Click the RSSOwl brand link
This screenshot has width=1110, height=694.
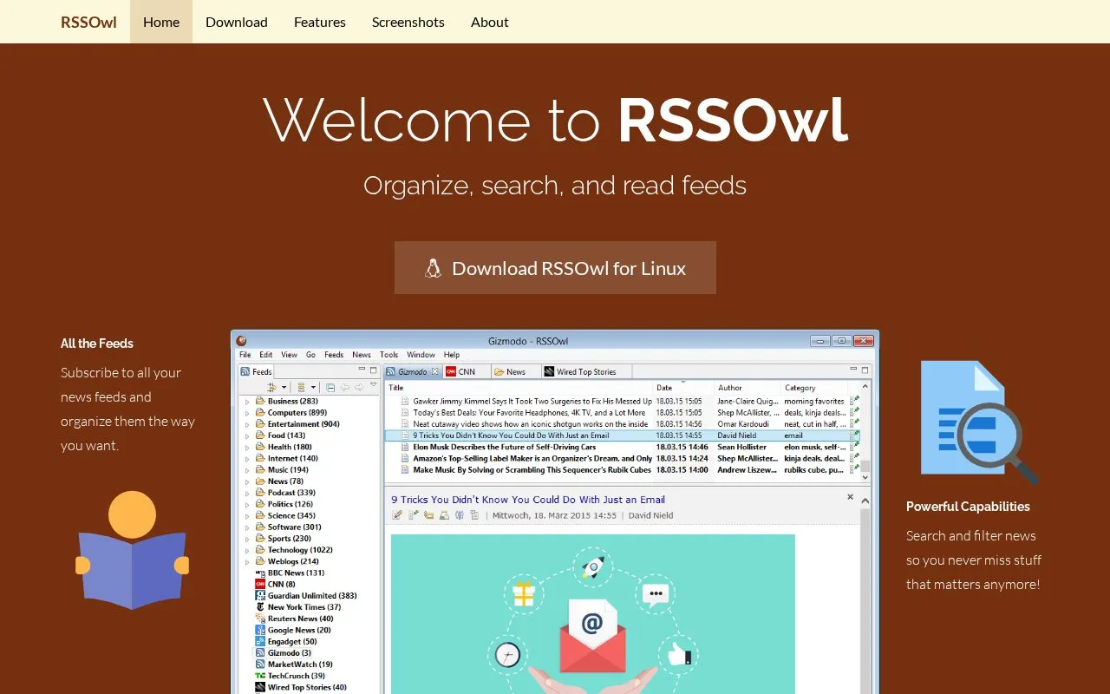tap(88, 22)
